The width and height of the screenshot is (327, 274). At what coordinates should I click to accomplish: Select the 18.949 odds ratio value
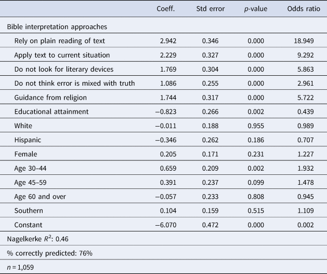pos(306,41)
